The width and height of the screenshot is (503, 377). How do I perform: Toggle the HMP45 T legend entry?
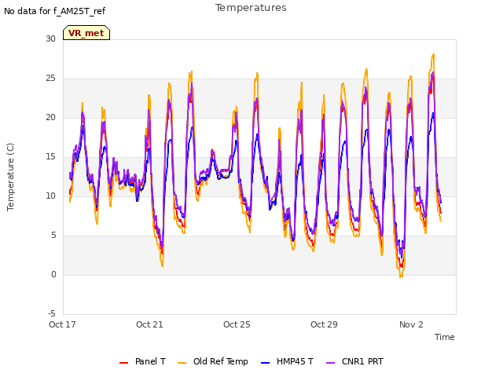pyautogui.click(x=287, y=361)
